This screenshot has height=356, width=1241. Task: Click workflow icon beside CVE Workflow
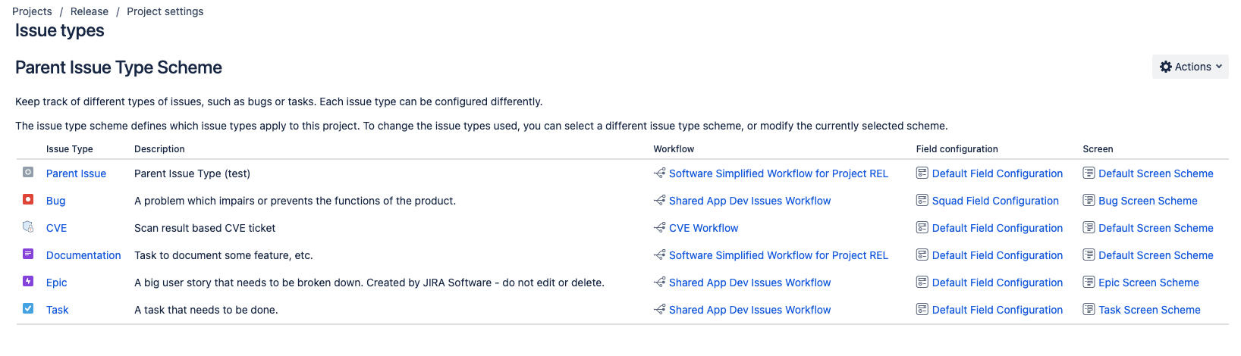coord(660,227)
